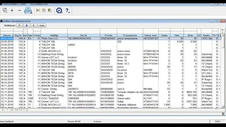Screen dimensions: 226x127
Task: Click the vdv00012 document cell
Action: click(84, 89)
